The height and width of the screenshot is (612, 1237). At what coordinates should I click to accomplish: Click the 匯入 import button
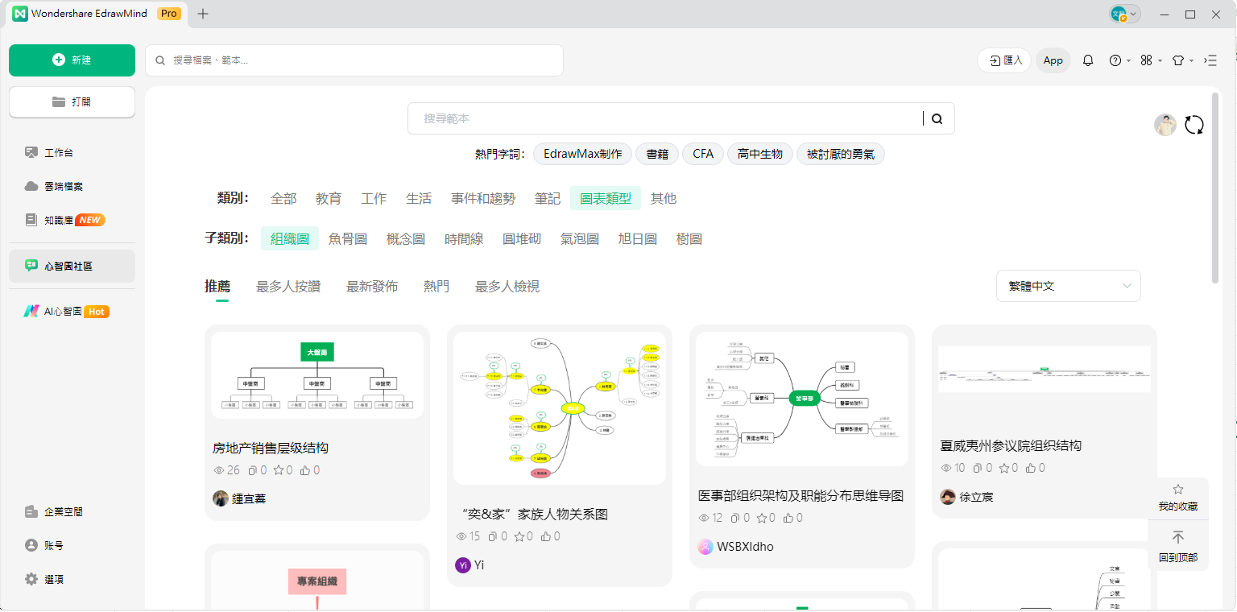[x=1004, y=60]
